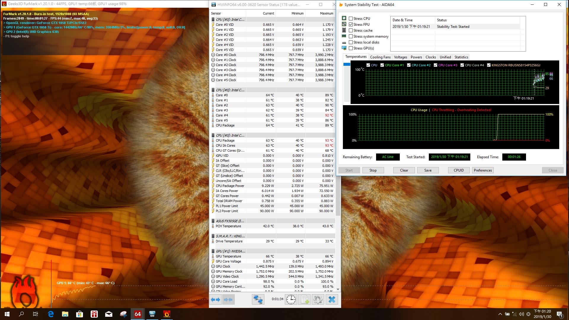Show hidden system tray icons chevron
The image size is (569, 320).
[x=500, y=314]
